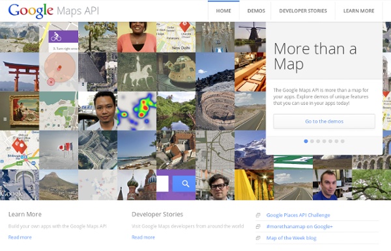Open #morethanamap on Google+ link
The image size is (391, 251).
click(x=300, y=227)
